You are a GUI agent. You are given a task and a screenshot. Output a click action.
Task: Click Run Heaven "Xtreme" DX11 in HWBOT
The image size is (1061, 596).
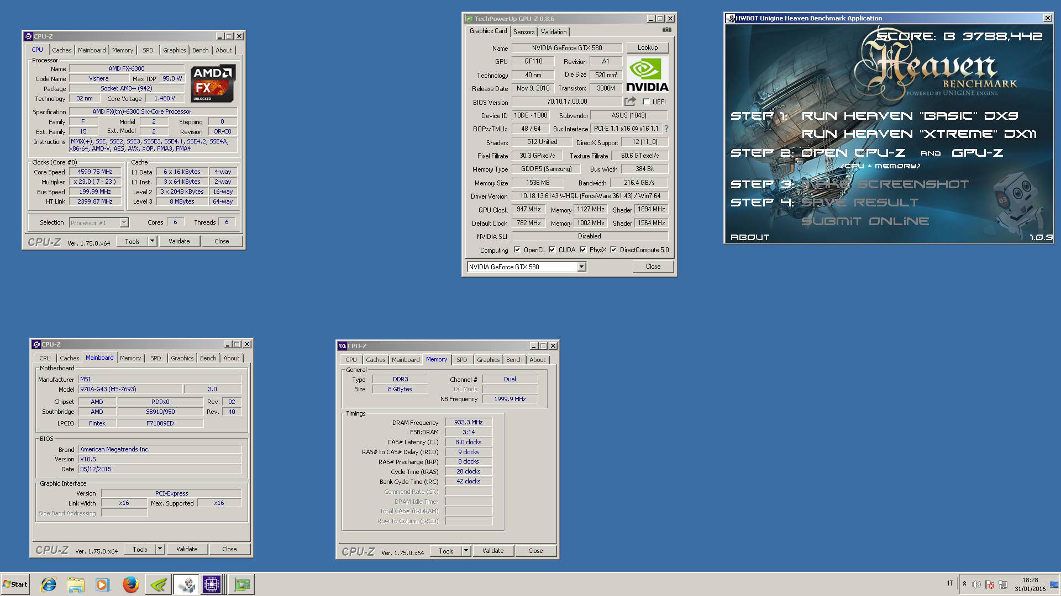[x=919, y=134]
